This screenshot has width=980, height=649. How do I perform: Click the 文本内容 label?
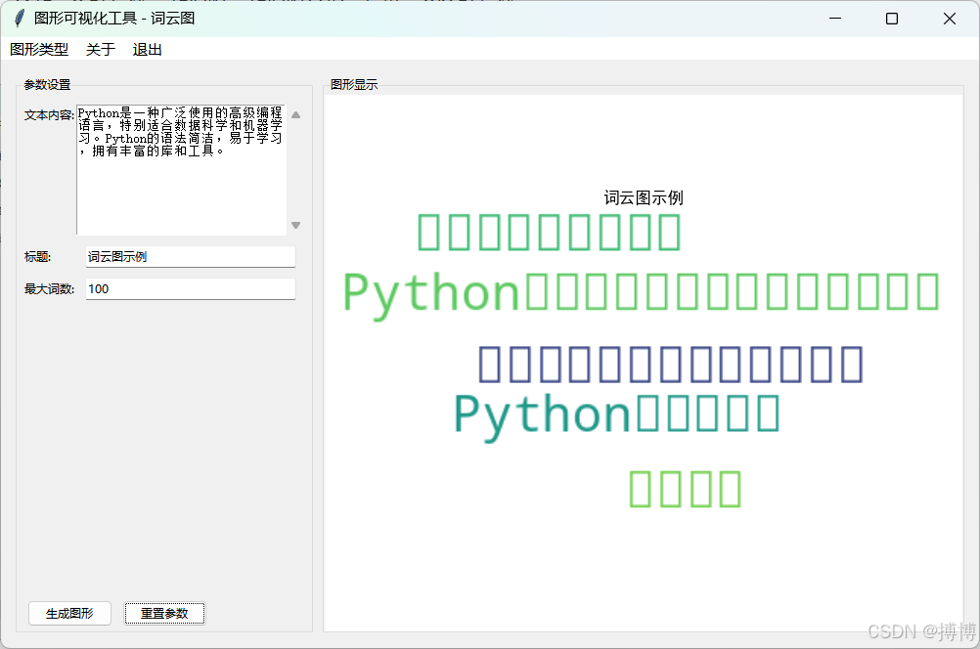click(x=49, y=115)
